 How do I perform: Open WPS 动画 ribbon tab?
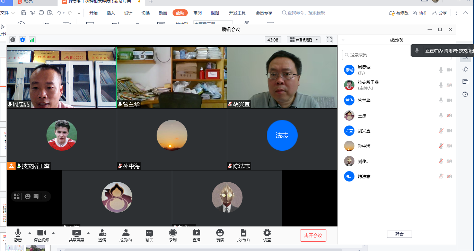tap(163, 13)
